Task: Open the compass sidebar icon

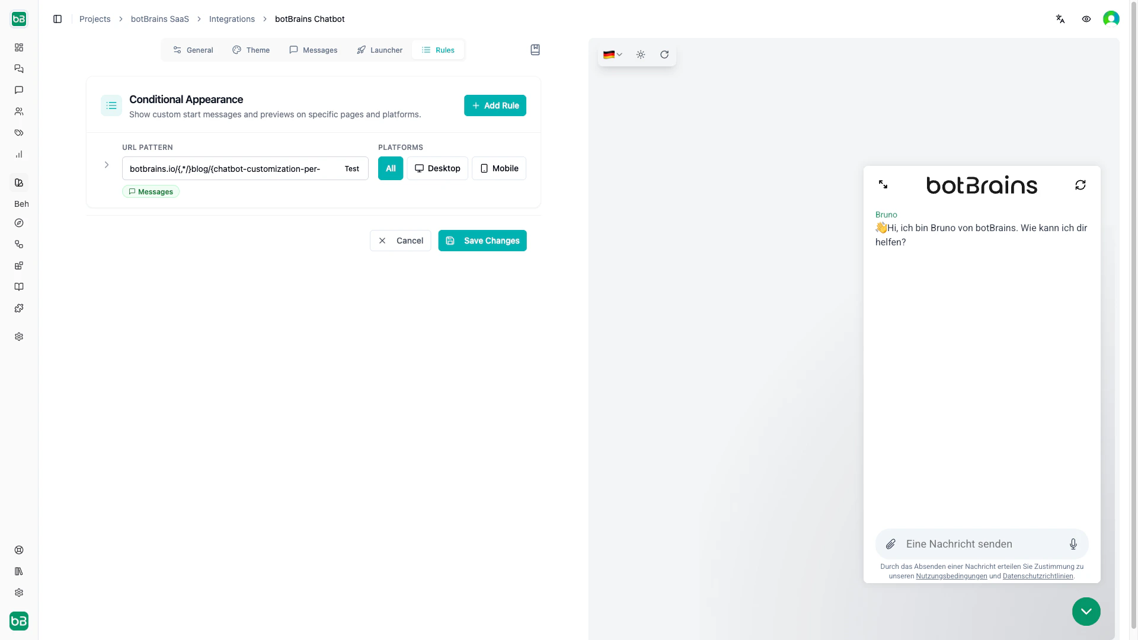Action: click(19, 223)
